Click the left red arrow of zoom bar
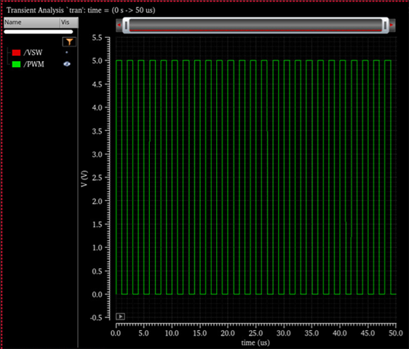 (x=119, y=25)
